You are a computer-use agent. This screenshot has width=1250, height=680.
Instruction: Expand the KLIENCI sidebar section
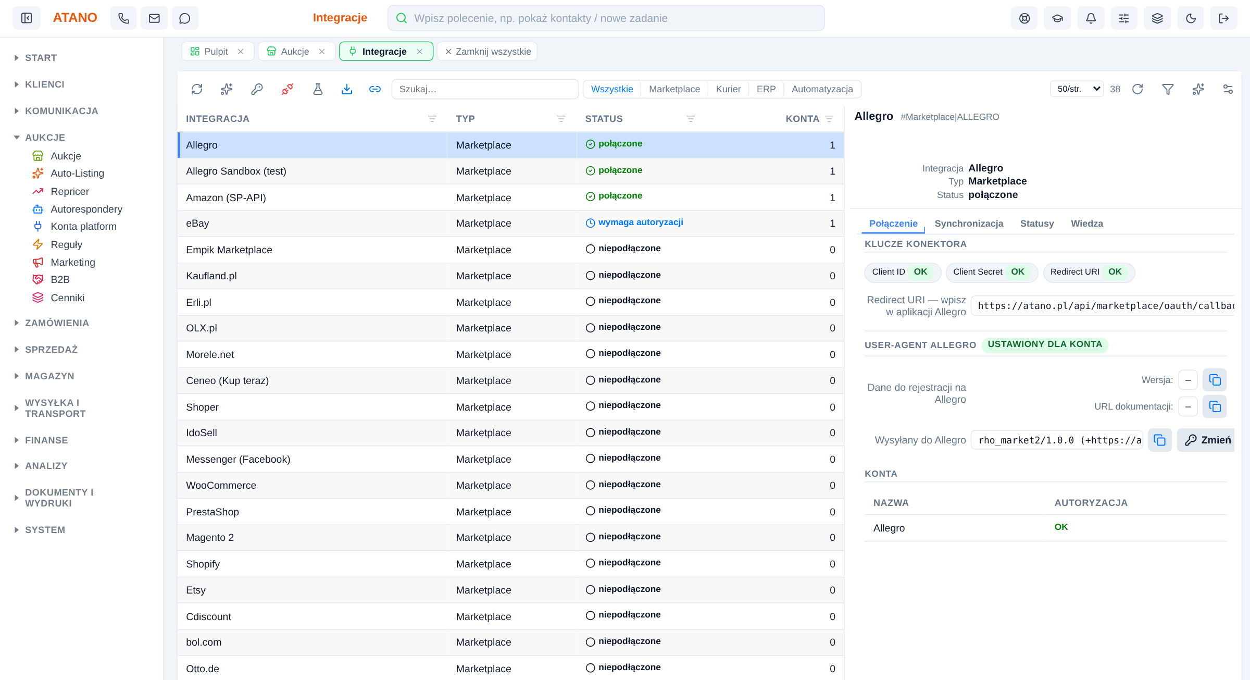(45, 84)
